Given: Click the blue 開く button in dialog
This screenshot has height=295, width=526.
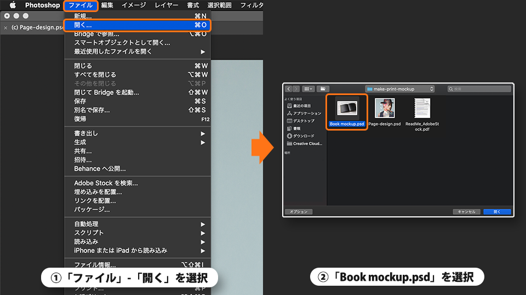Looking at the screenshot, I should coord(497,212).
